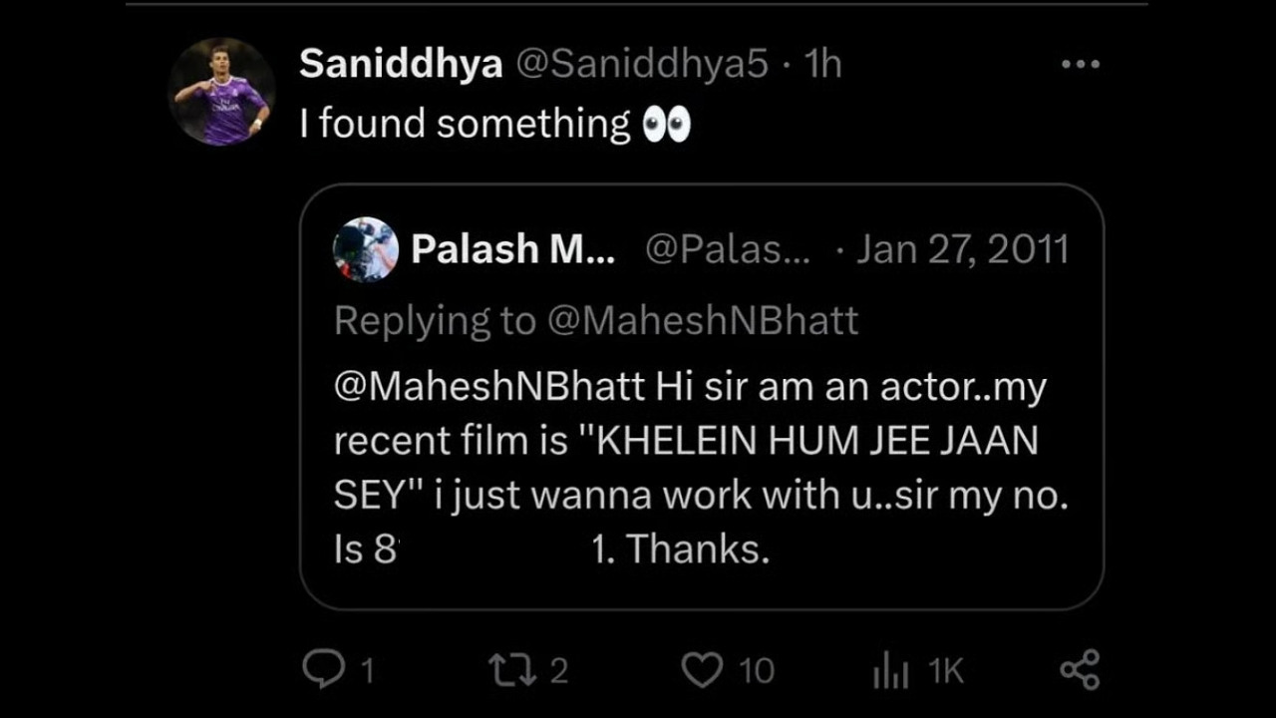Click the quoted tweet's truncated name Palash M...
1276x718 pixels.
(511, 249)
